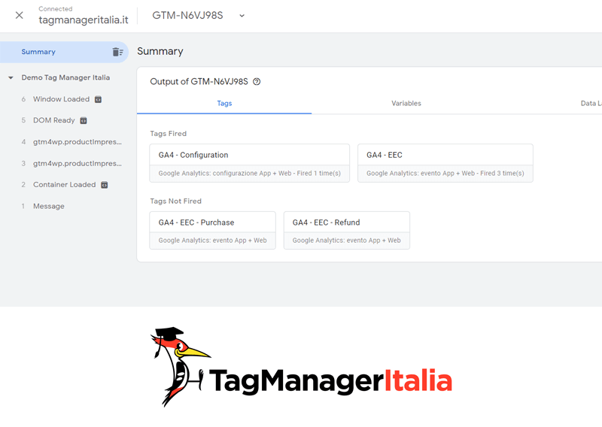Click the tagmanageritalia.it connected domain

point(84,20)
